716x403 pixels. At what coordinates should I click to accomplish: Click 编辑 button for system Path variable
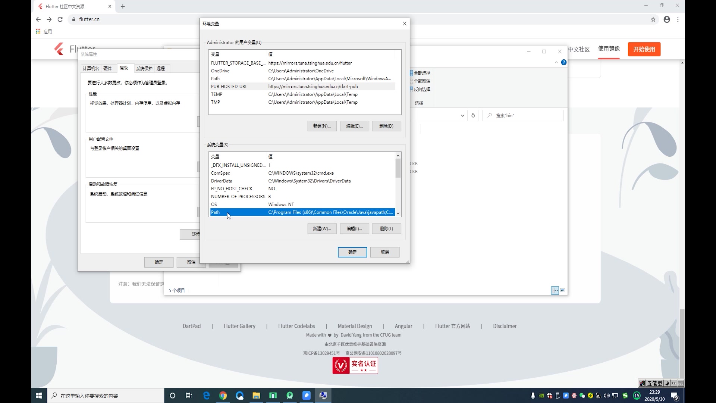(354, 228)
